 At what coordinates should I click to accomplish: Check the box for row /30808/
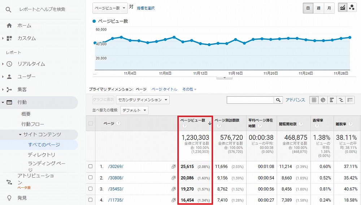tap(91, 177)
